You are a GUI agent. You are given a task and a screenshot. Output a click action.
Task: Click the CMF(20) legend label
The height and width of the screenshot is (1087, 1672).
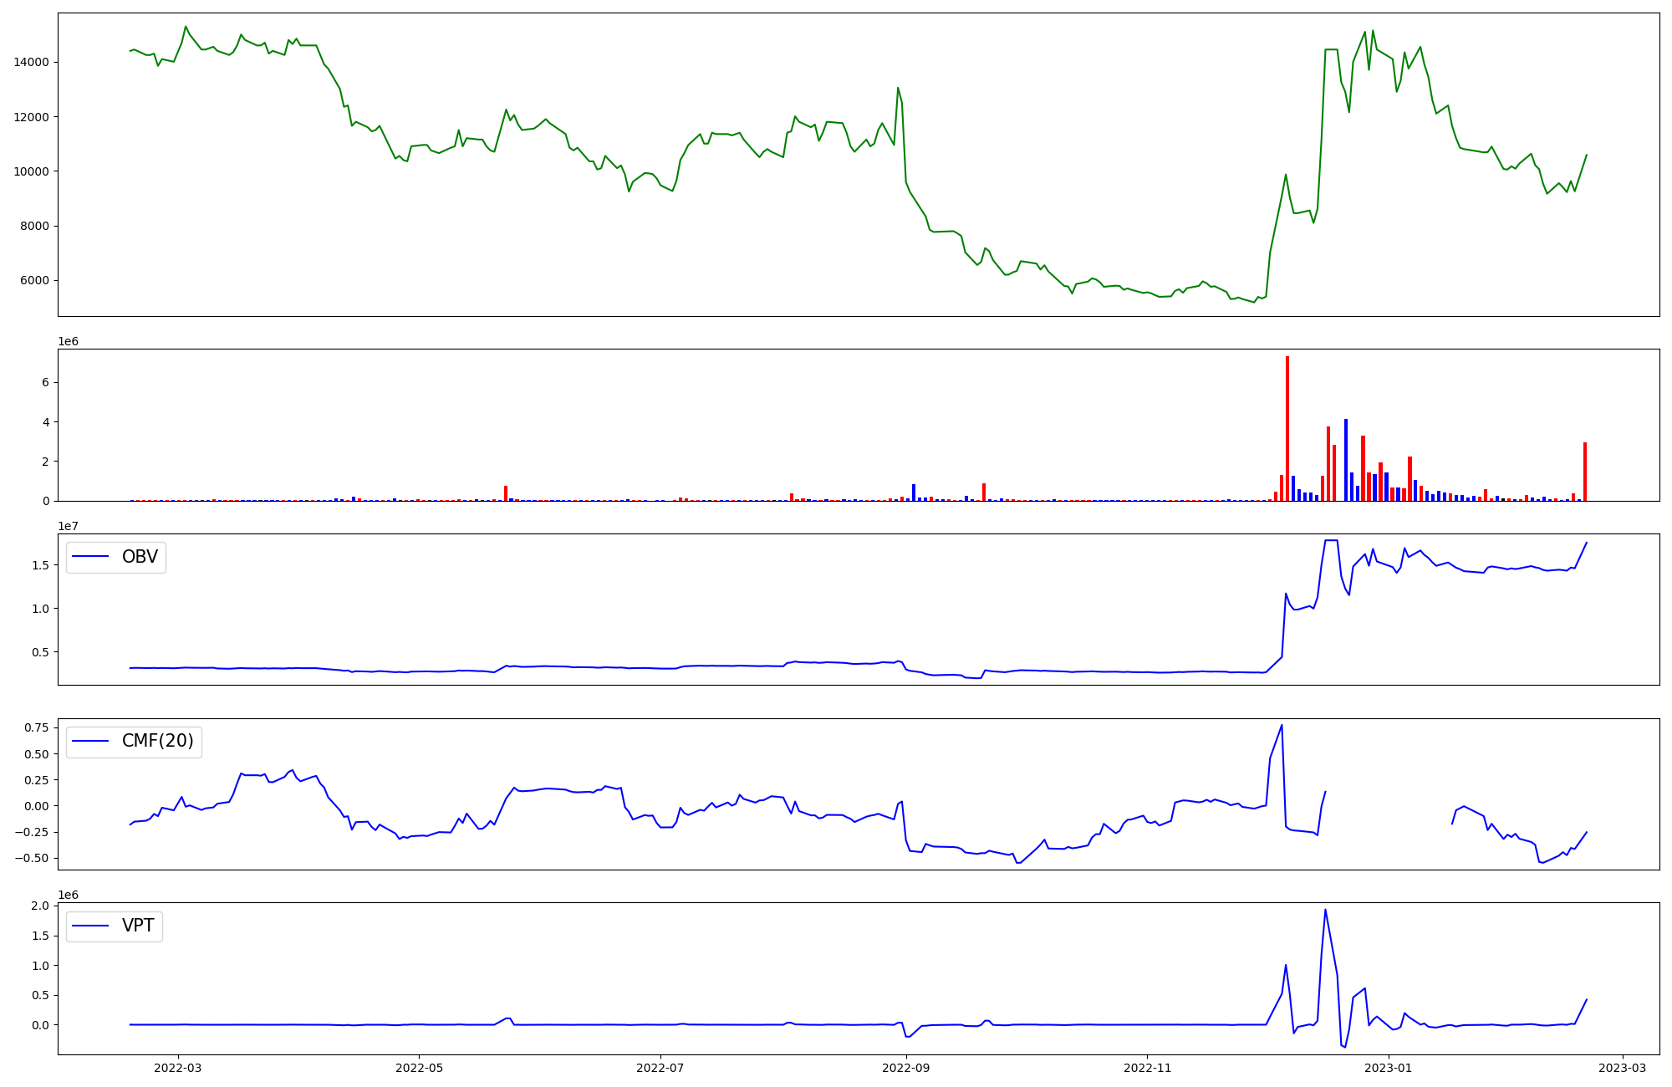pos(157,741)
